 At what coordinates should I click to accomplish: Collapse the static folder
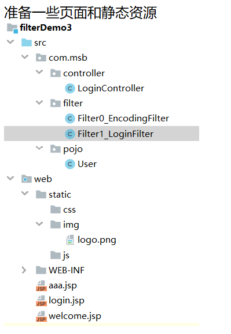(x=25, y=193)
